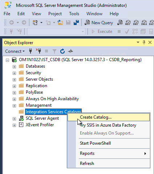
Task: Click the XMLA query icon
Action: (x=144, y=22)
